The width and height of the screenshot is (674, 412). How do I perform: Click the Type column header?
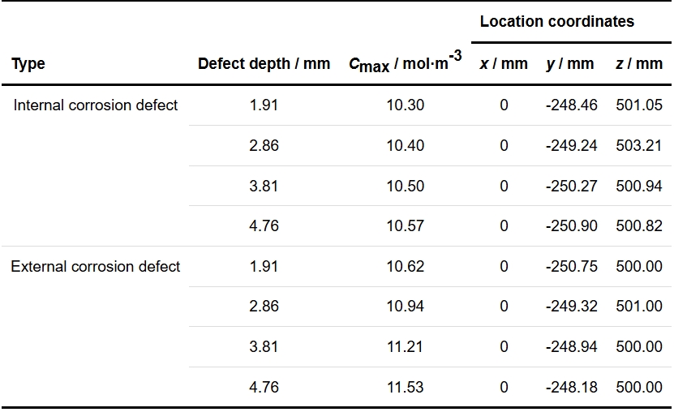(28, 64)
